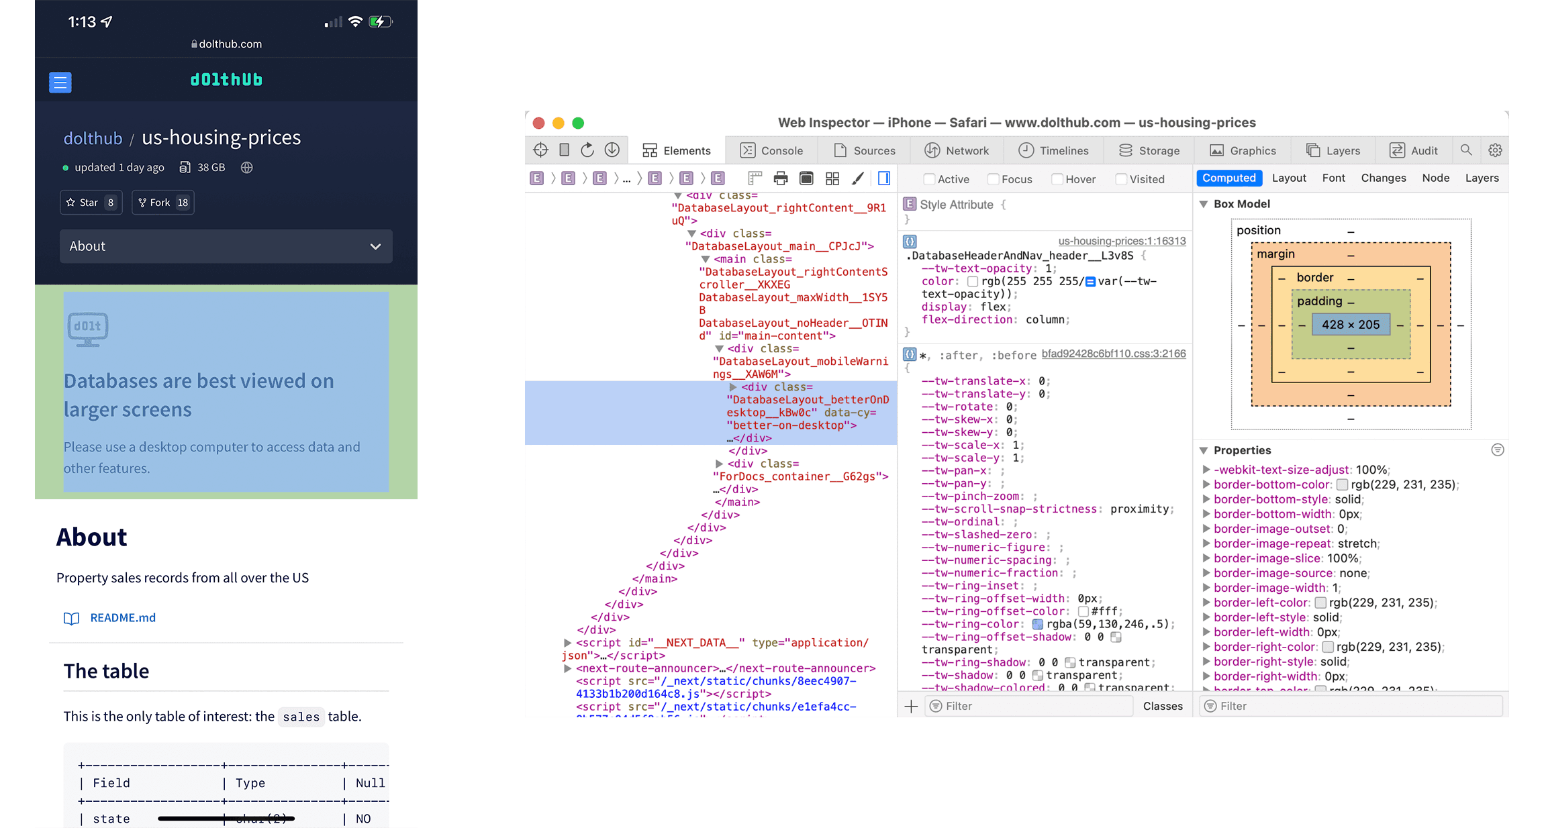Click the Properties filter options circle icon
The height and width of the screenshot is (828, 1544).
coord(1497,450)
